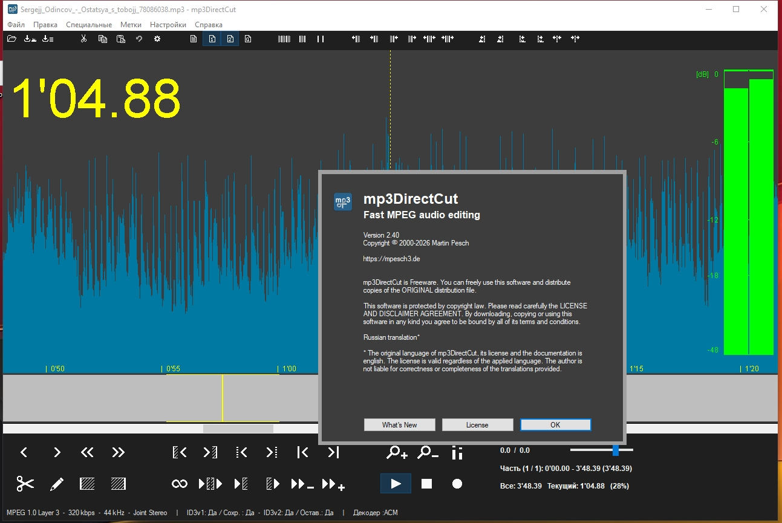Start recording with the round record button

457,484
